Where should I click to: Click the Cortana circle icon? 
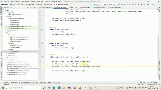coord(44,88)
